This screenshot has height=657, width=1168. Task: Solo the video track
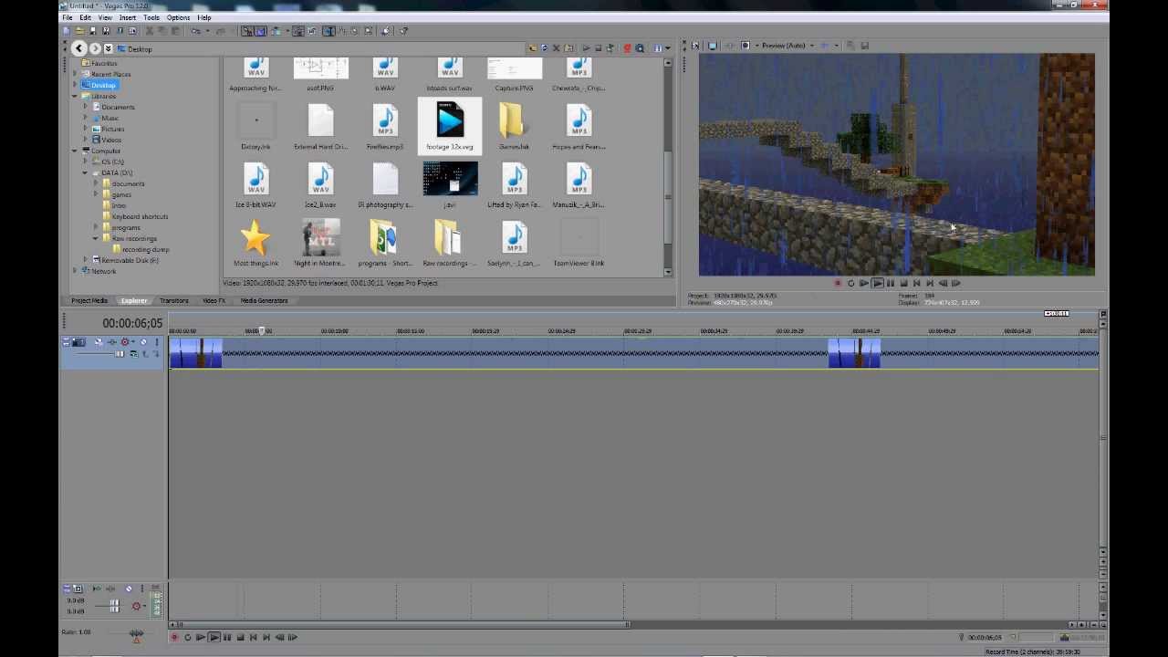pos(157,342)
